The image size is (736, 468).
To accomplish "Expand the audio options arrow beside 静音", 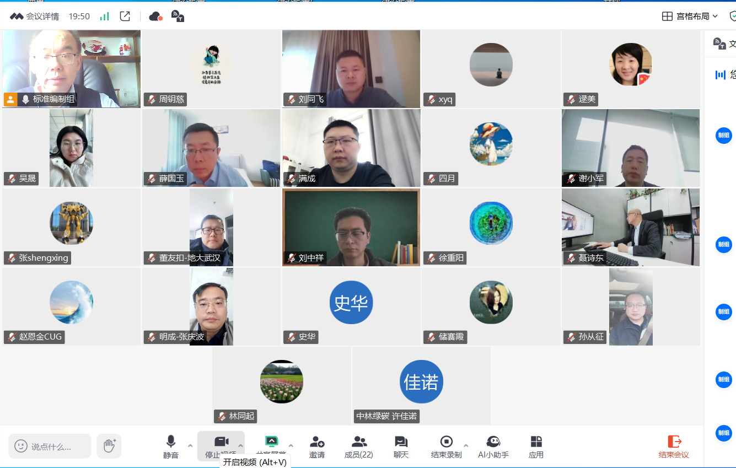I will (190, 445).
